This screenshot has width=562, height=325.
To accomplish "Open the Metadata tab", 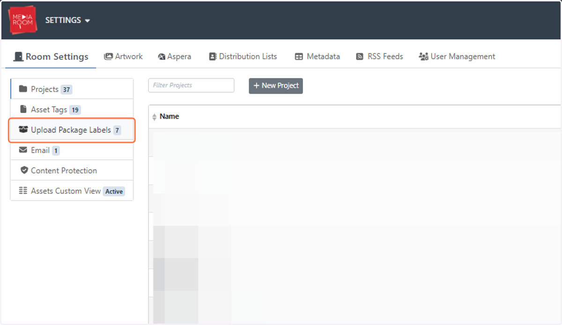I will [317, 57].
